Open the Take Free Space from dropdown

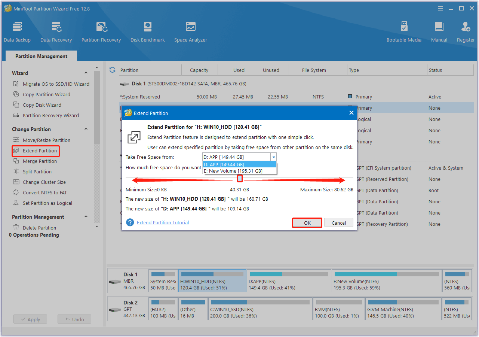click(x=273, y=157)
